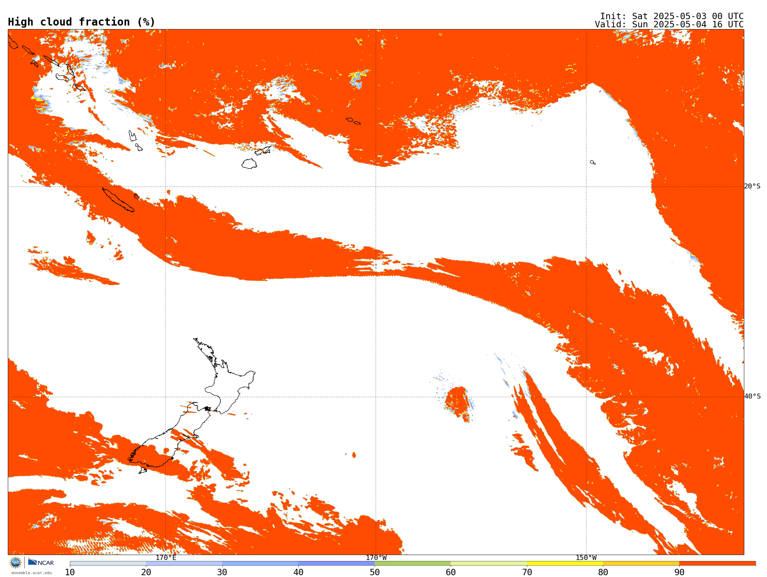Click the colorbar tick label 50

[x=375, y=572]
